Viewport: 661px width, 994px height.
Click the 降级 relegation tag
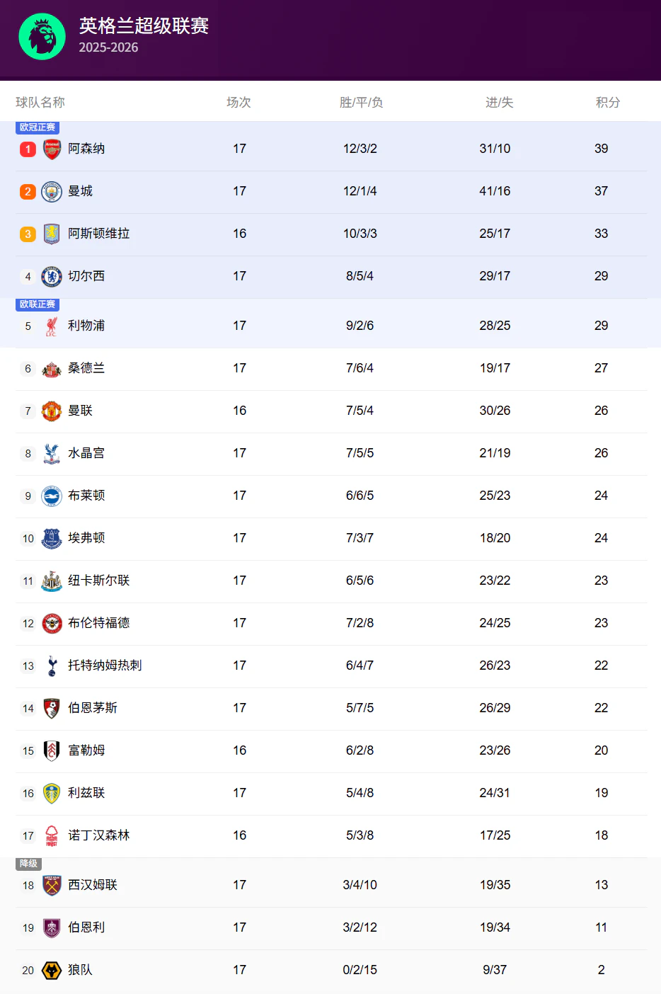[29, 864]
